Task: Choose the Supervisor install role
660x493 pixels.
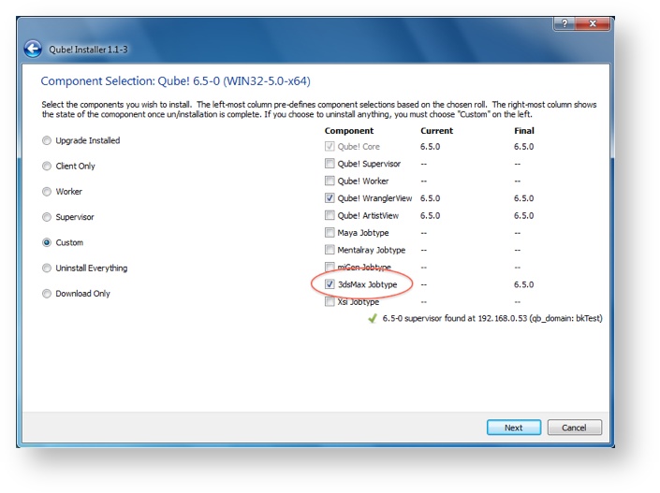Action: [47, 217]
